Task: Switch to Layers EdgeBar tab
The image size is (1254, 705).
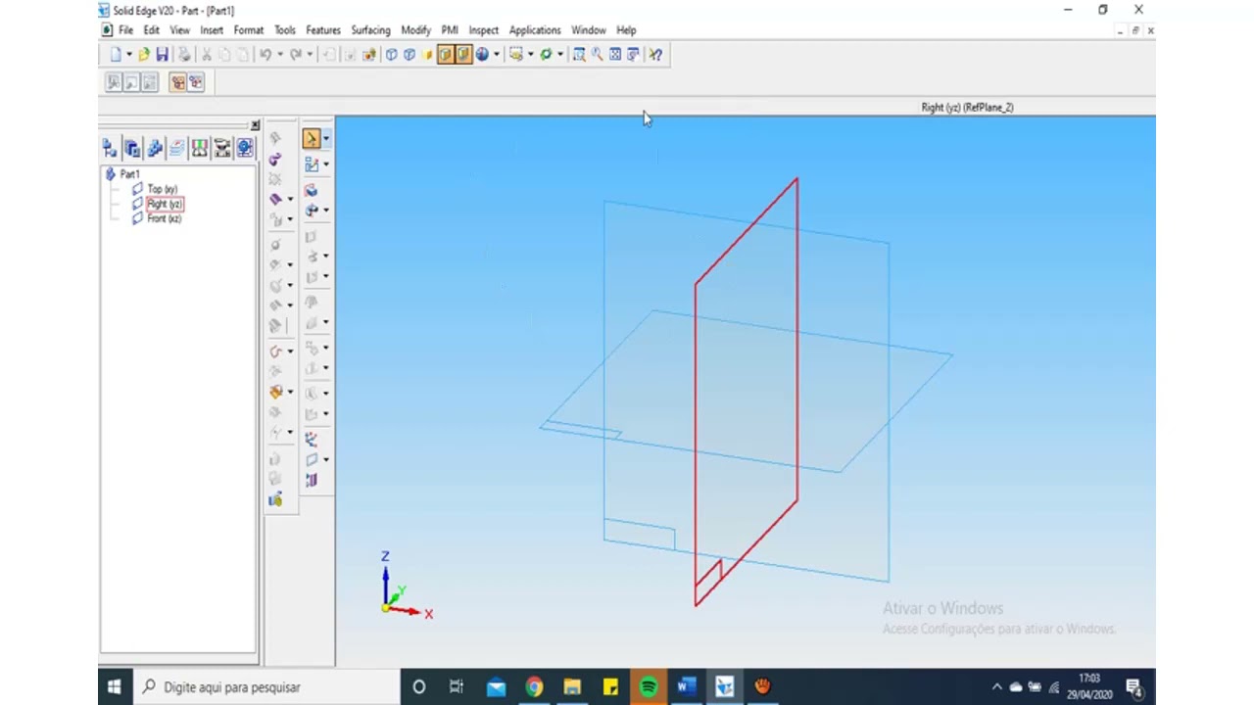Action: pos(177,149)
